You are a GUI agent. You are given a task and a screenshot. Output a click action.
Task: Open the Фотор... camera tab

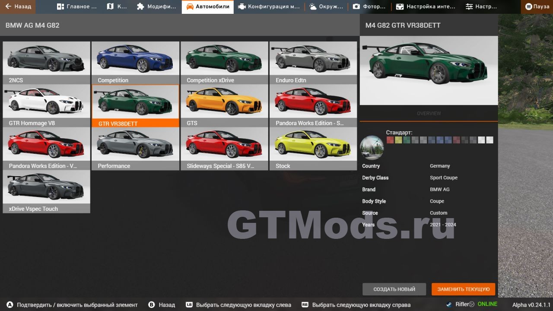[x=369, y=6]
